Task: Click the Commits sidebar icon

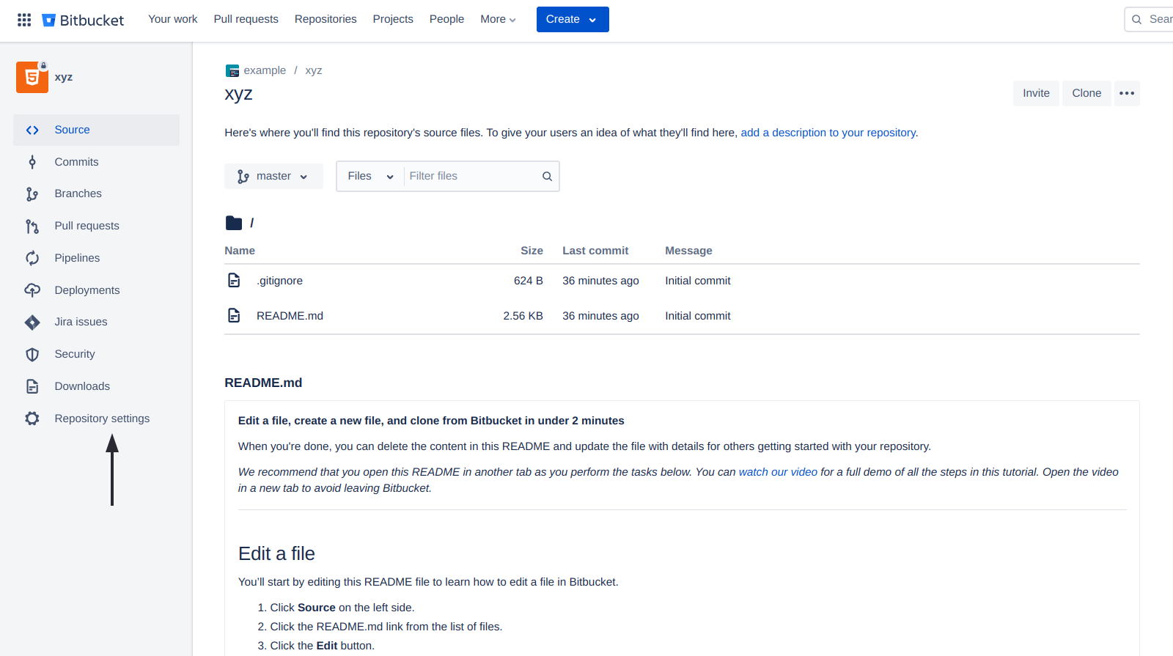Action: coord(32,162)
